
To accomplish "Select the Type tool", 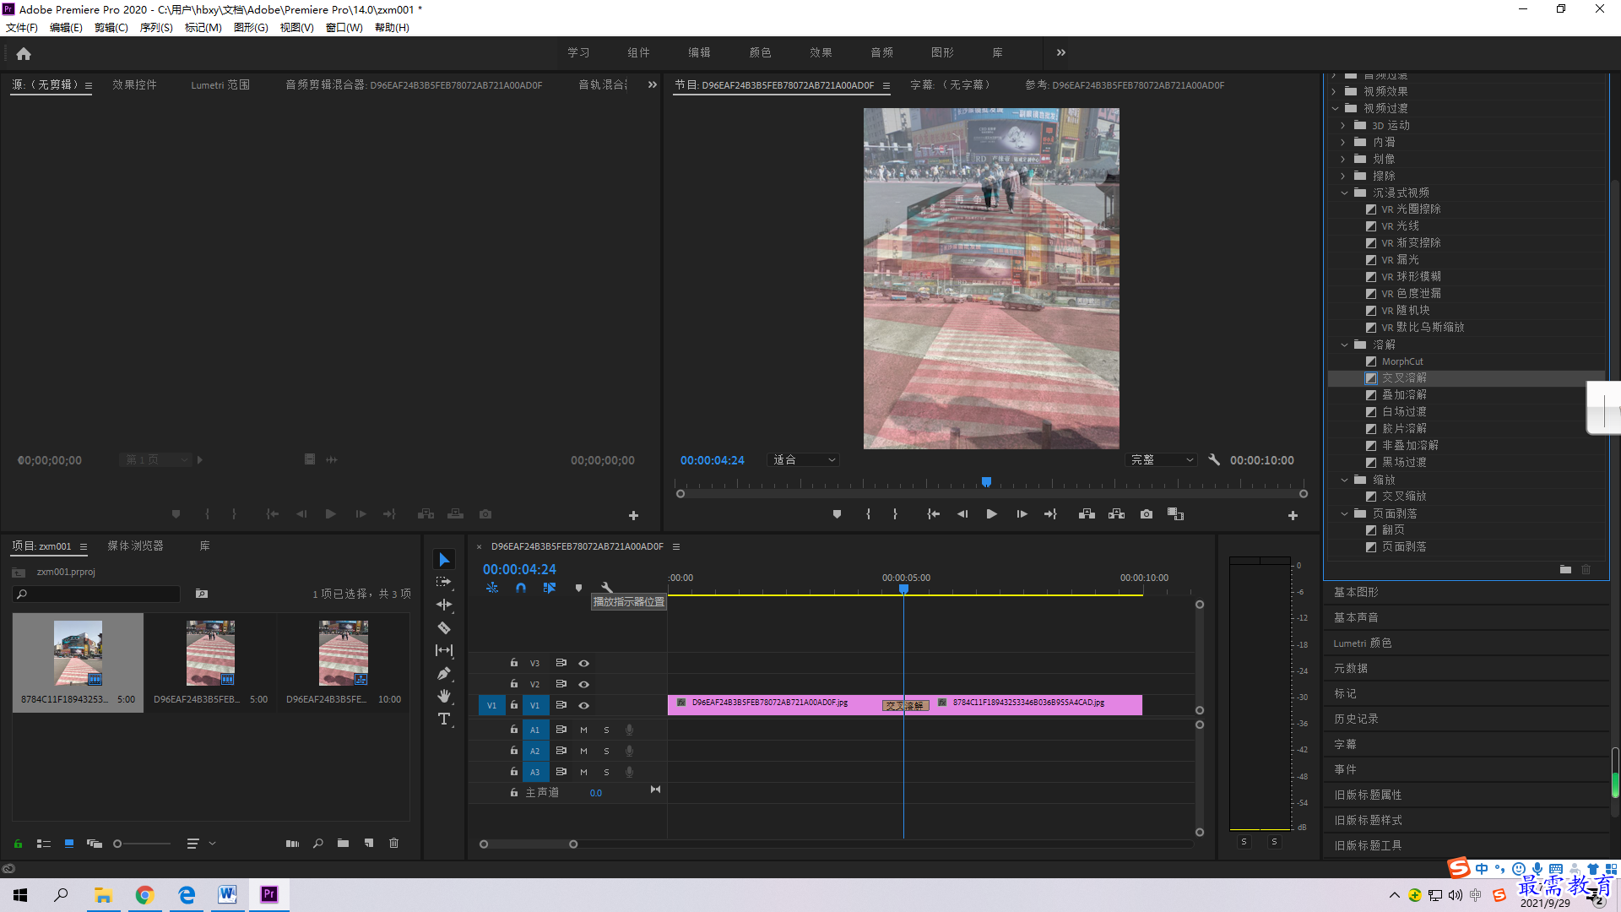I will 444,719.
